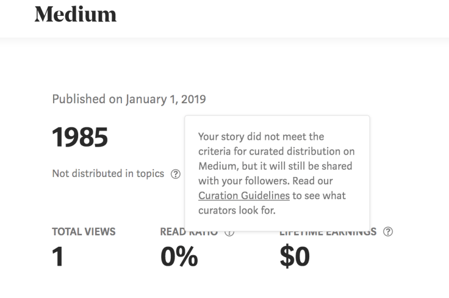Image resolution: width=449 pixels, height=298 pixels.
Task: Click the Not distributed in topics text
Action: click(108, 173)
